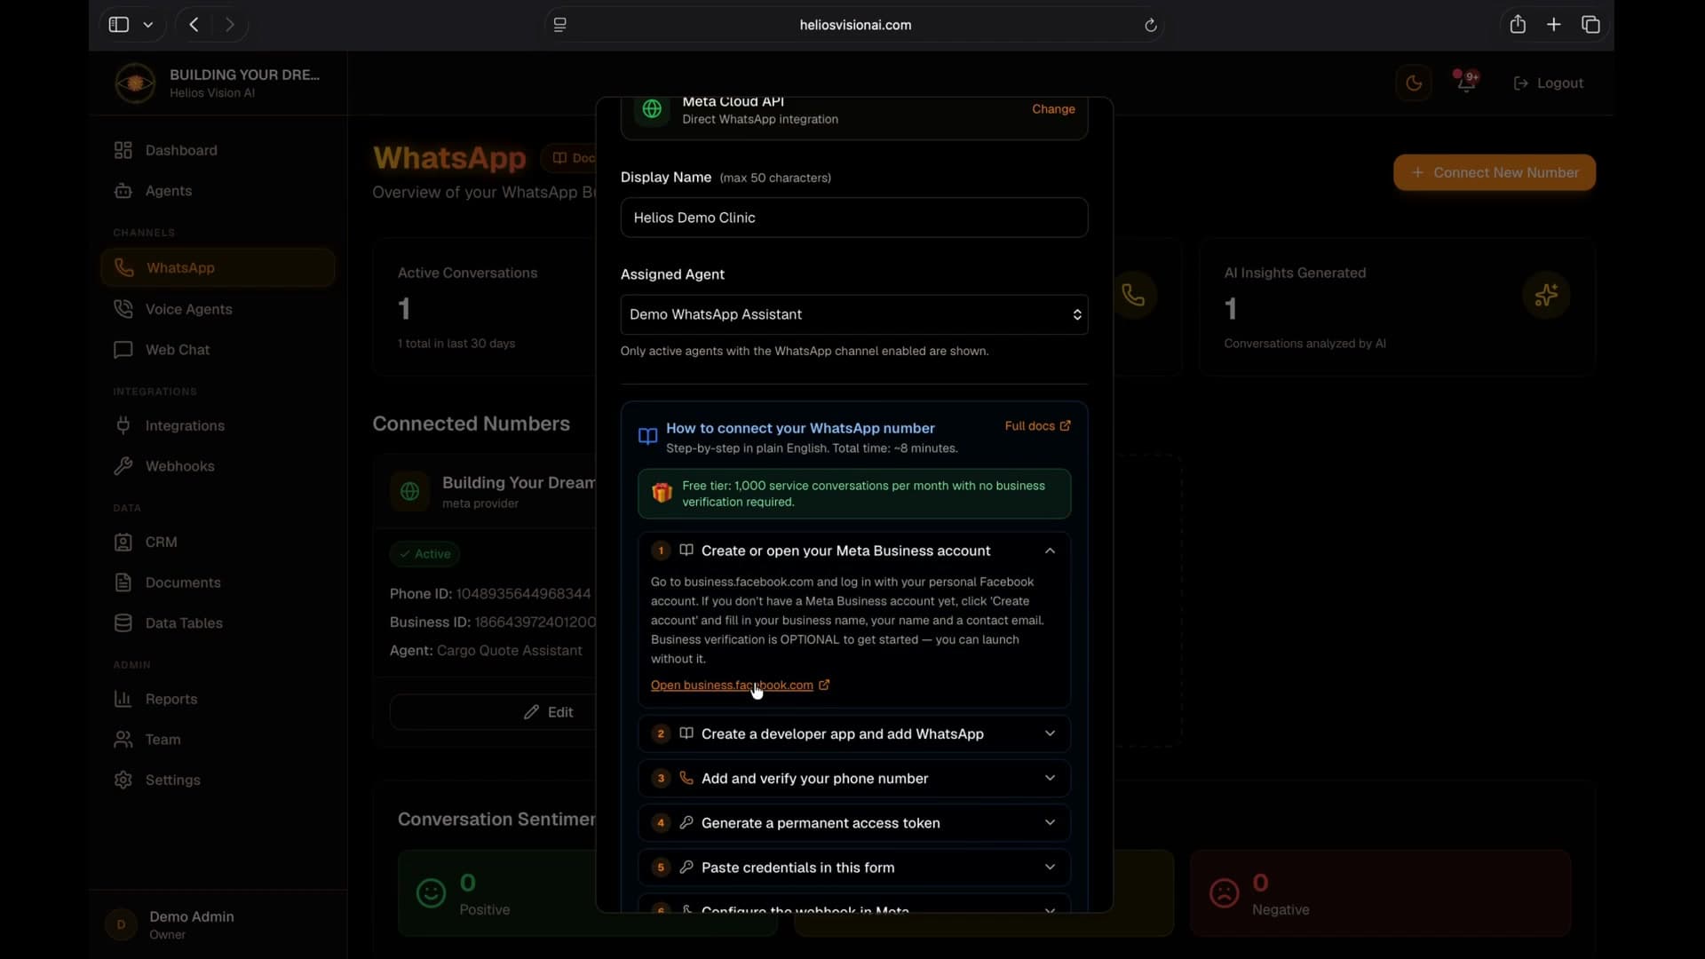The height and width of the screenshot is (959, 1705).
Task: Click the page settings icon in address bar
Action: pos(560,25)
